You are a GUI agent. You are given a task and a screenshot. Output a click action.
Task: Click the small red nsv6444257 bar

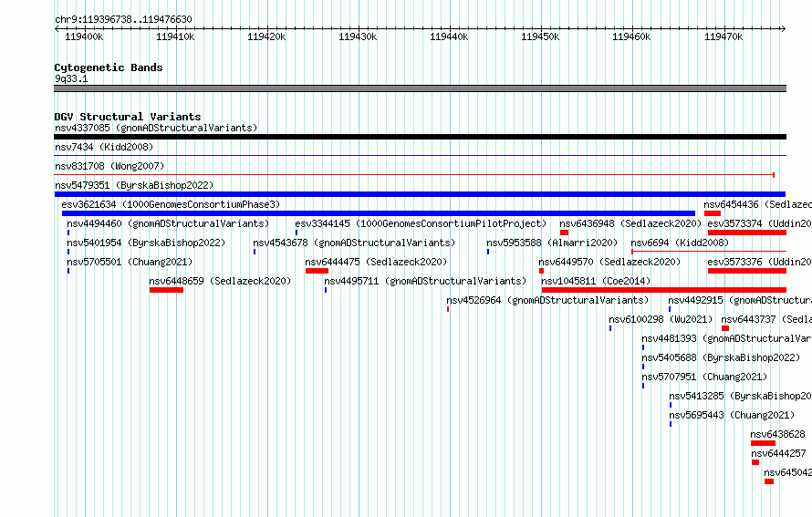pyautogui.click(x=755, y=462)
